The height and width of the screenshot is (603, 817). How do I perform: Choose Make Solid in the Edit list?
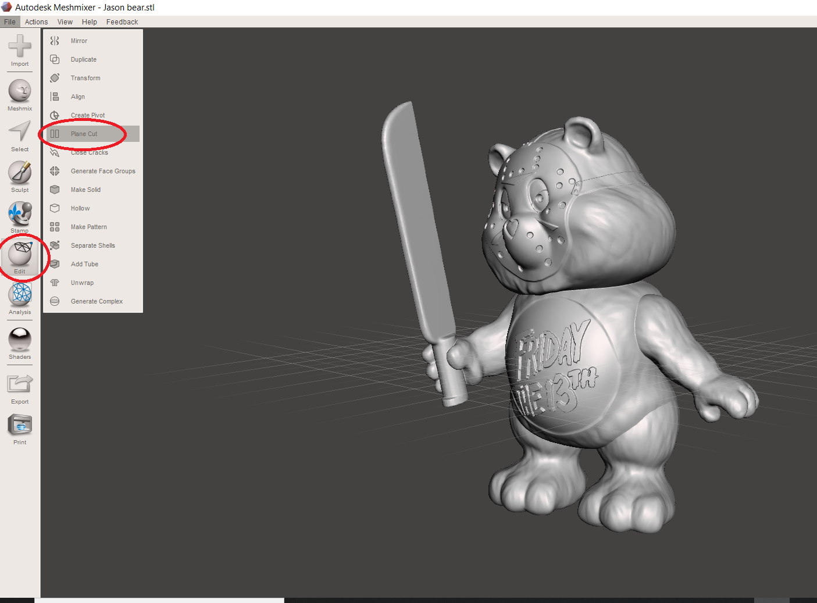click(93, 190)
